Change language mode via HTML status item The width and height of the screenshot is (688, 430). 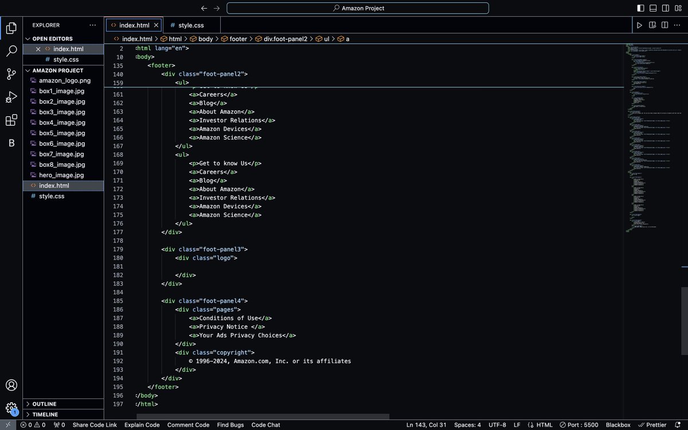(540, 425)
